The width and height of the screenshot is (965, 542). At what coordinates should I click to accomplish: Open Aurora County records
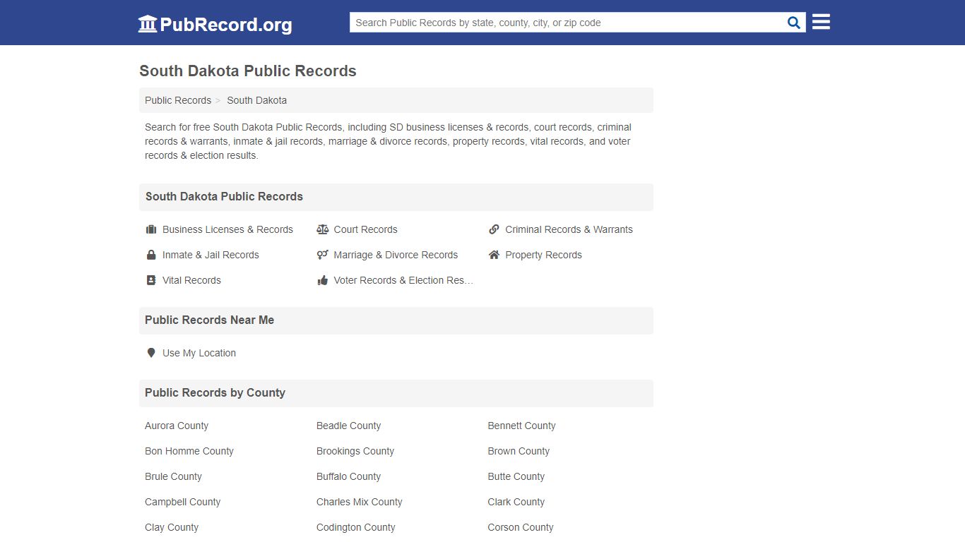177,426
